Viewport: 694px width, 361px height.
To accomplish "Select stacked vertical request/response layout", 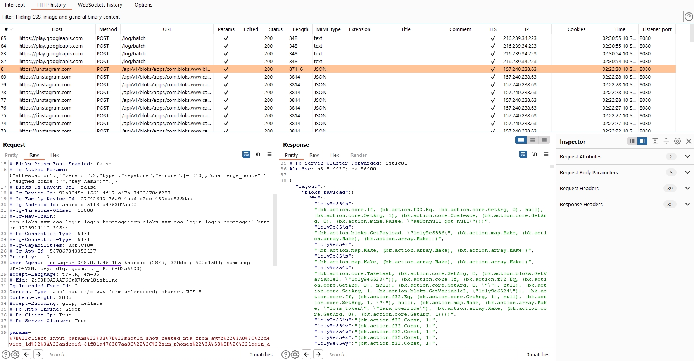I will click(533, 140).
